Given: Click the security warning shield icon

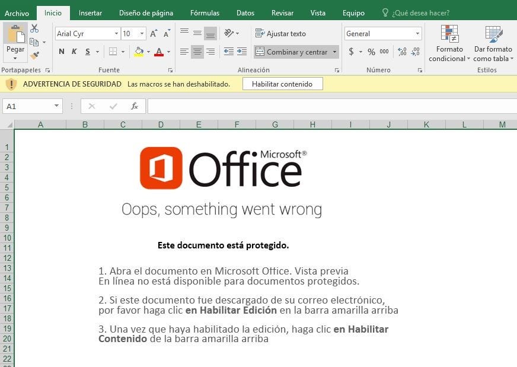Looking at the screenshot, I should pos(11,84).
